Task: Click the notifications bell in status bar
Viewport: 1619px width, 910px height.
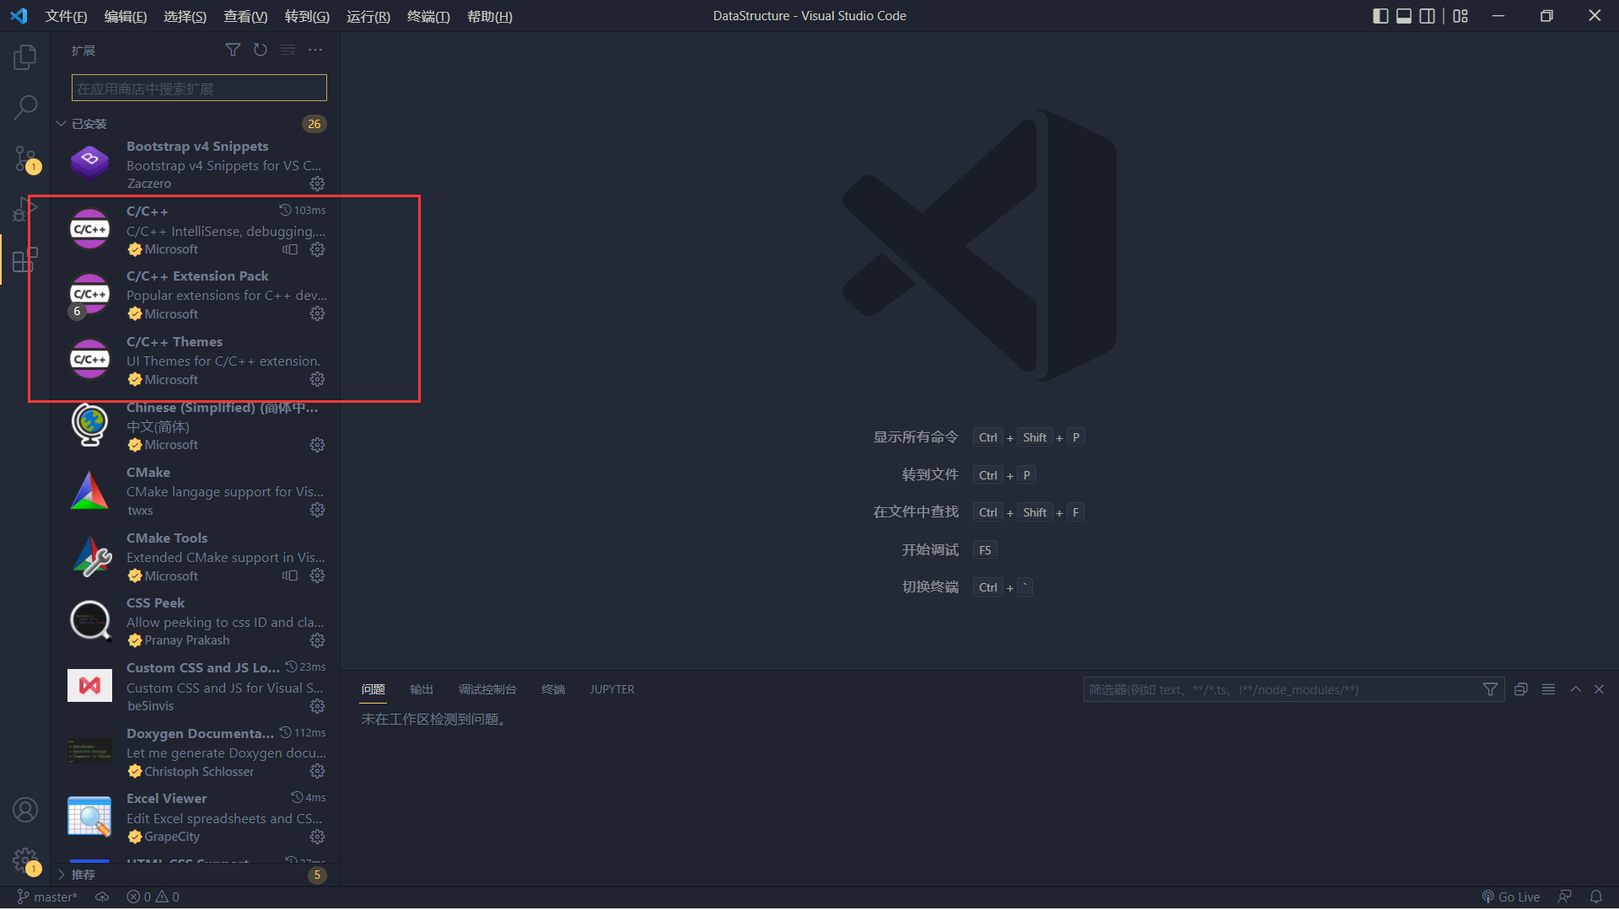Action: tap(1595, 897)
